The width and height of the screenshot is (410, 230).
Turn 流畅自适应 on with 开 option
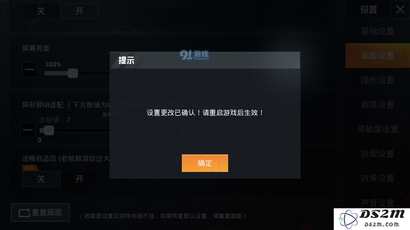tap(79, 179)
